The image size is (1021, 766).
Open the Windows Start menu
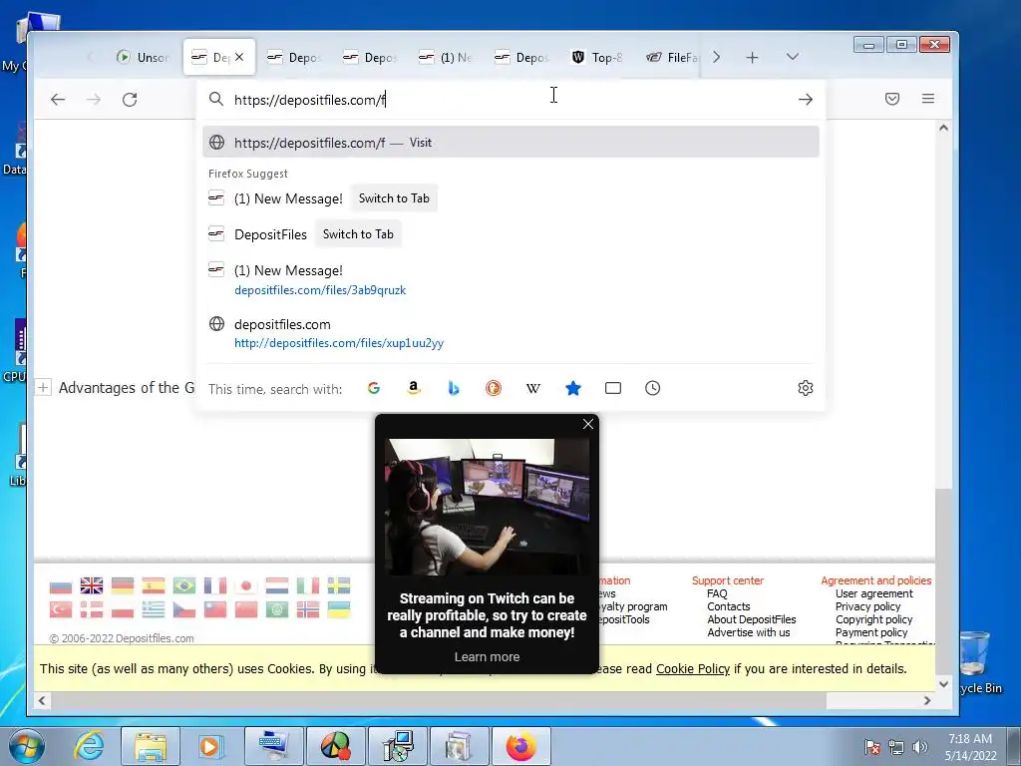pyautogui.click(x=27, y=746)
